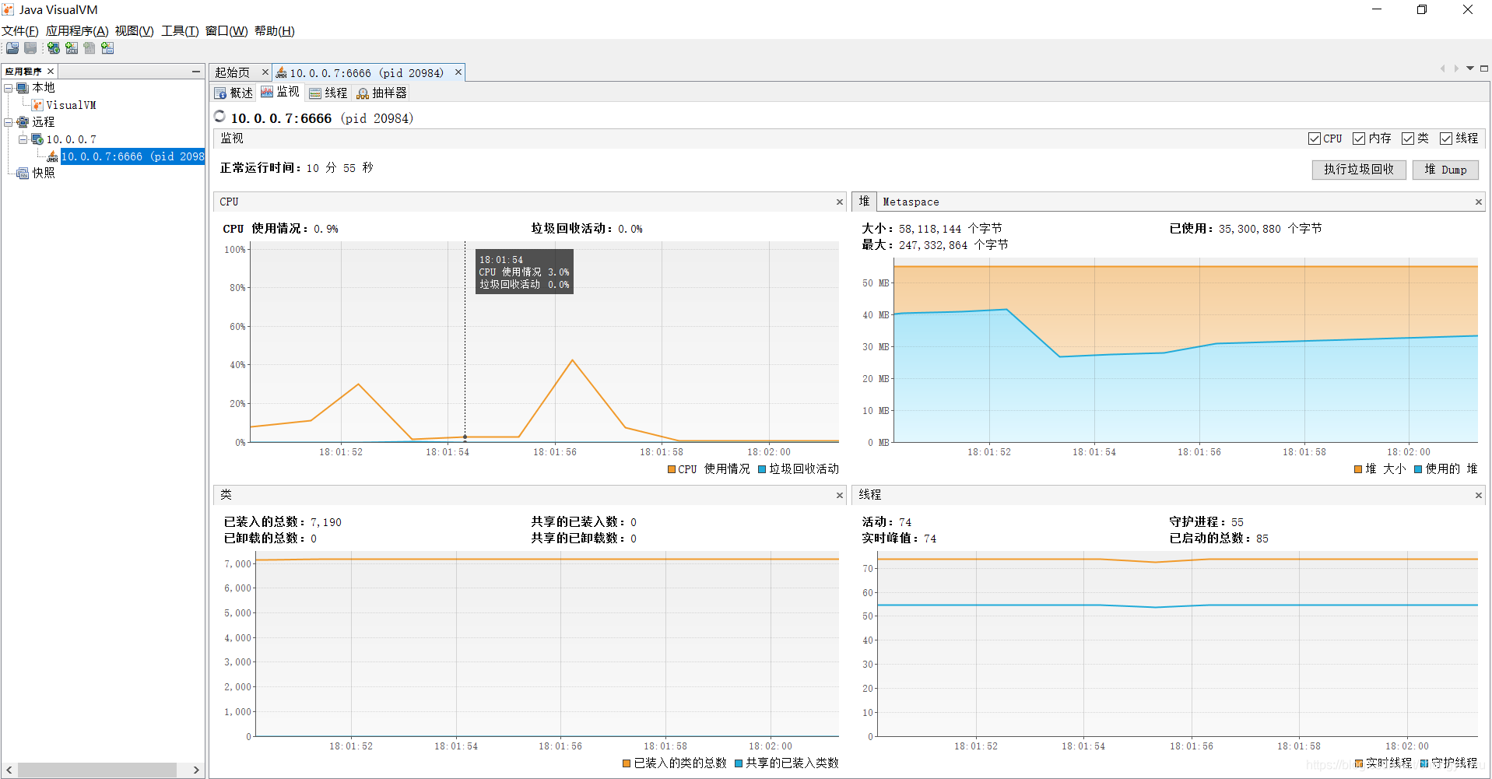Close the 10.0.0.7:6666 (pid 20984) tab
This screenshot has width=1492, height=779.
[x=458, y=72]
